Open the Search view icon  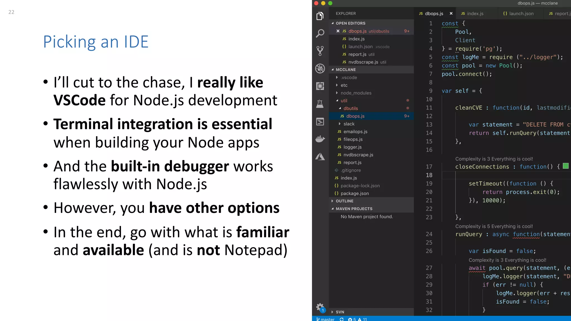click(320, 33)
